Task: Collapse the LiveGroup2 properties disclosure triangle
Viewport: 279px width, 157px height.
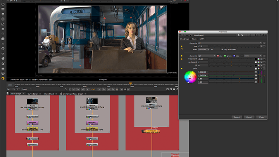Action: pos(180,35)
